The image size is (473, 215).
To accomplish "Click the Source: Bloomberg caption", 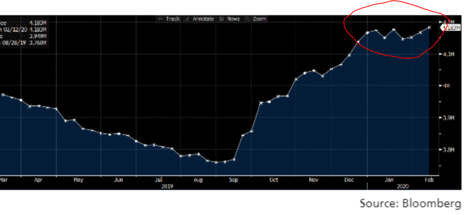I will [x=410, y=203].
